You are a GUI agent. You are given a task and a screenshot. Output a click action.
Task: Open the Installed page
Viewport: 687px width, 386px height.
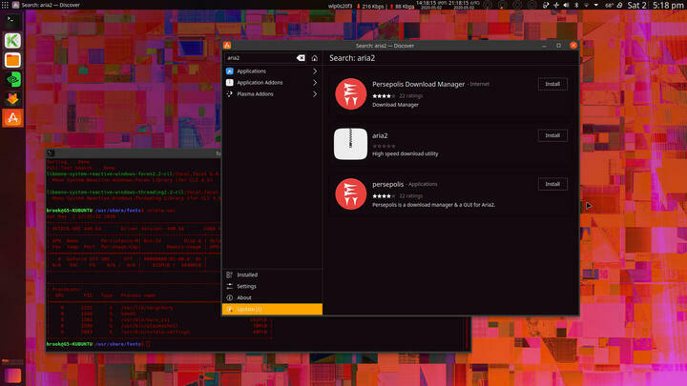pos(272,274)
